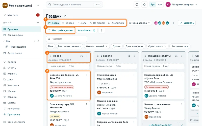Open menu of Кухня под заказ card

point(134,75)
